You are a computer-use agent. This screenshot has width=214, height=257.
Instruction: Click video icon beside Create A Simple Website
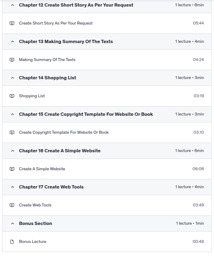click(12, 169)
